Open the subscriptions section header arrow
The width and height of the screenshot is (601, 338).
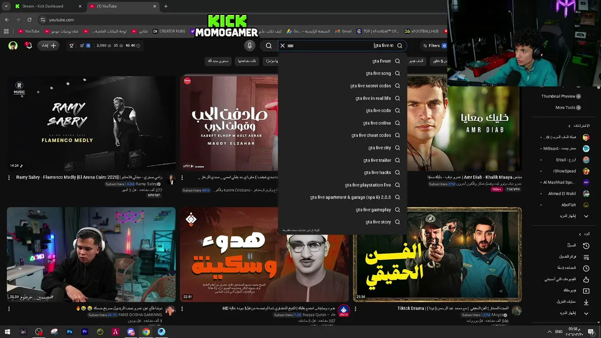click(570, 126)
